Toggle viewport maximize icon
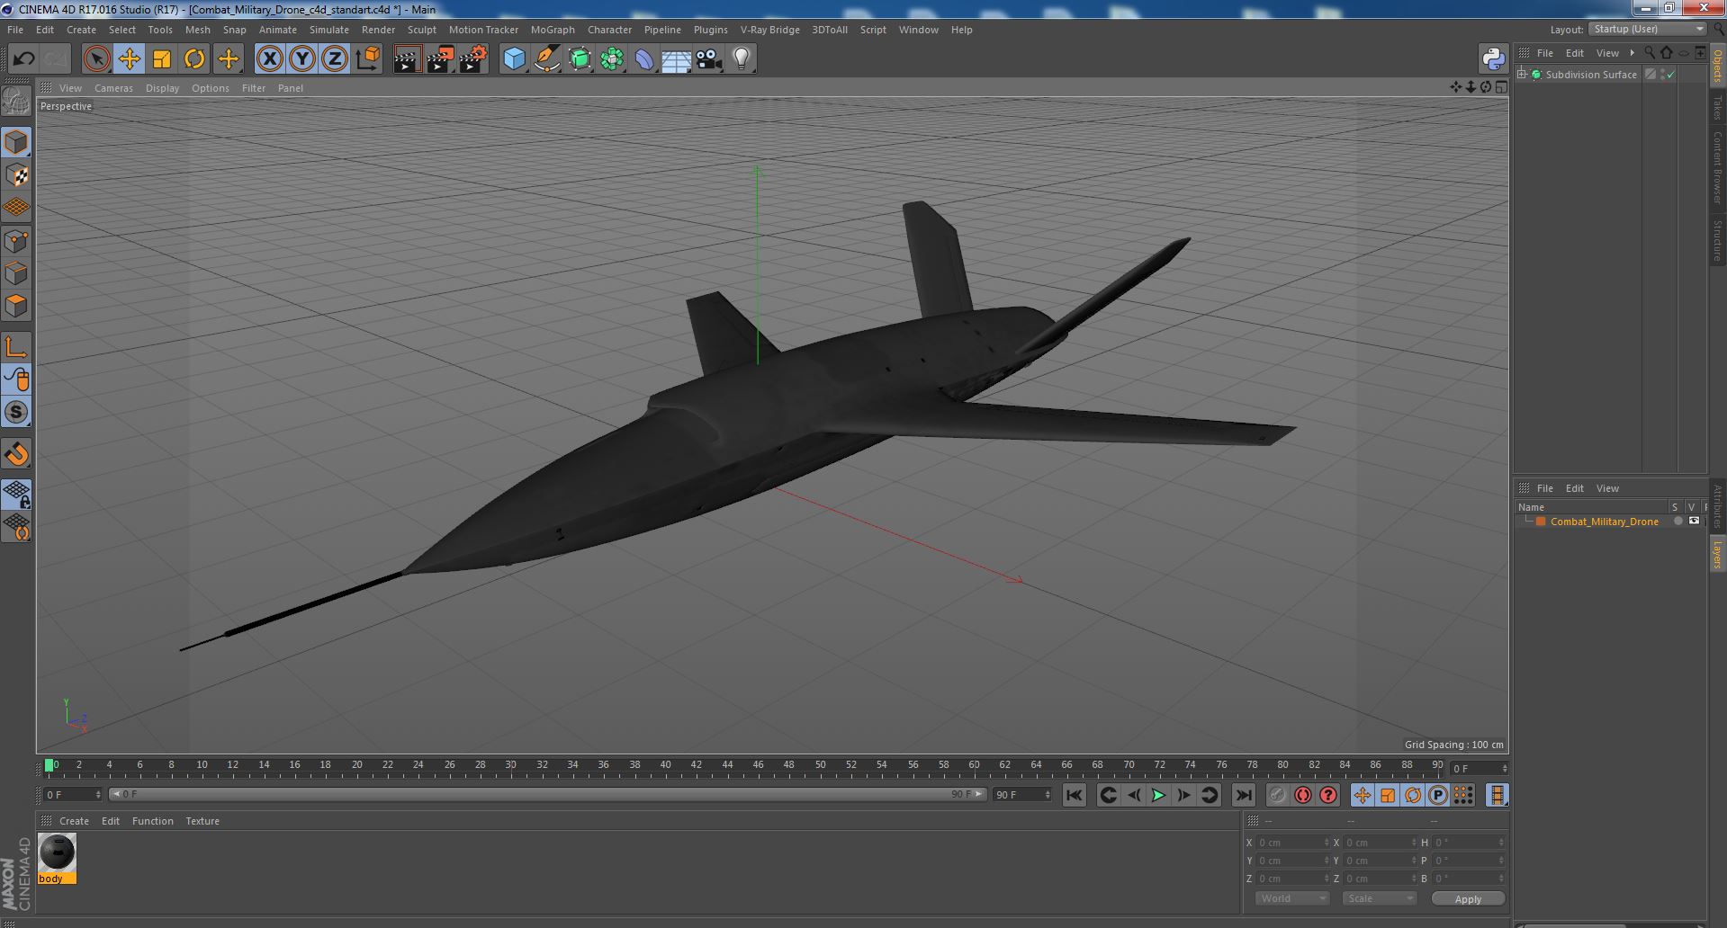This screenshot has width=1727, height=928. tap(1501, 87)
